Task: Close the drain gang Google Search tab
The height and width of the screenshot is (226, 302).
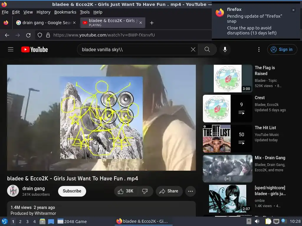Action: [x=74, y=23]
